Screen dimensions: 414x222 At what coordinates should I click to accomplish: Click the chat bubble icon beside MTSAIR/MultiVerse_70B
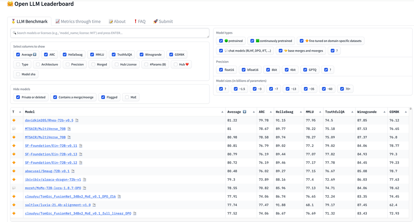pyautogui.click(x=14, y=129)
